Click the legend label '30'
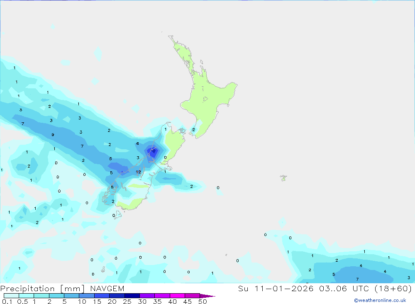Viewport: 415px width, 304px height. point(142,302)
